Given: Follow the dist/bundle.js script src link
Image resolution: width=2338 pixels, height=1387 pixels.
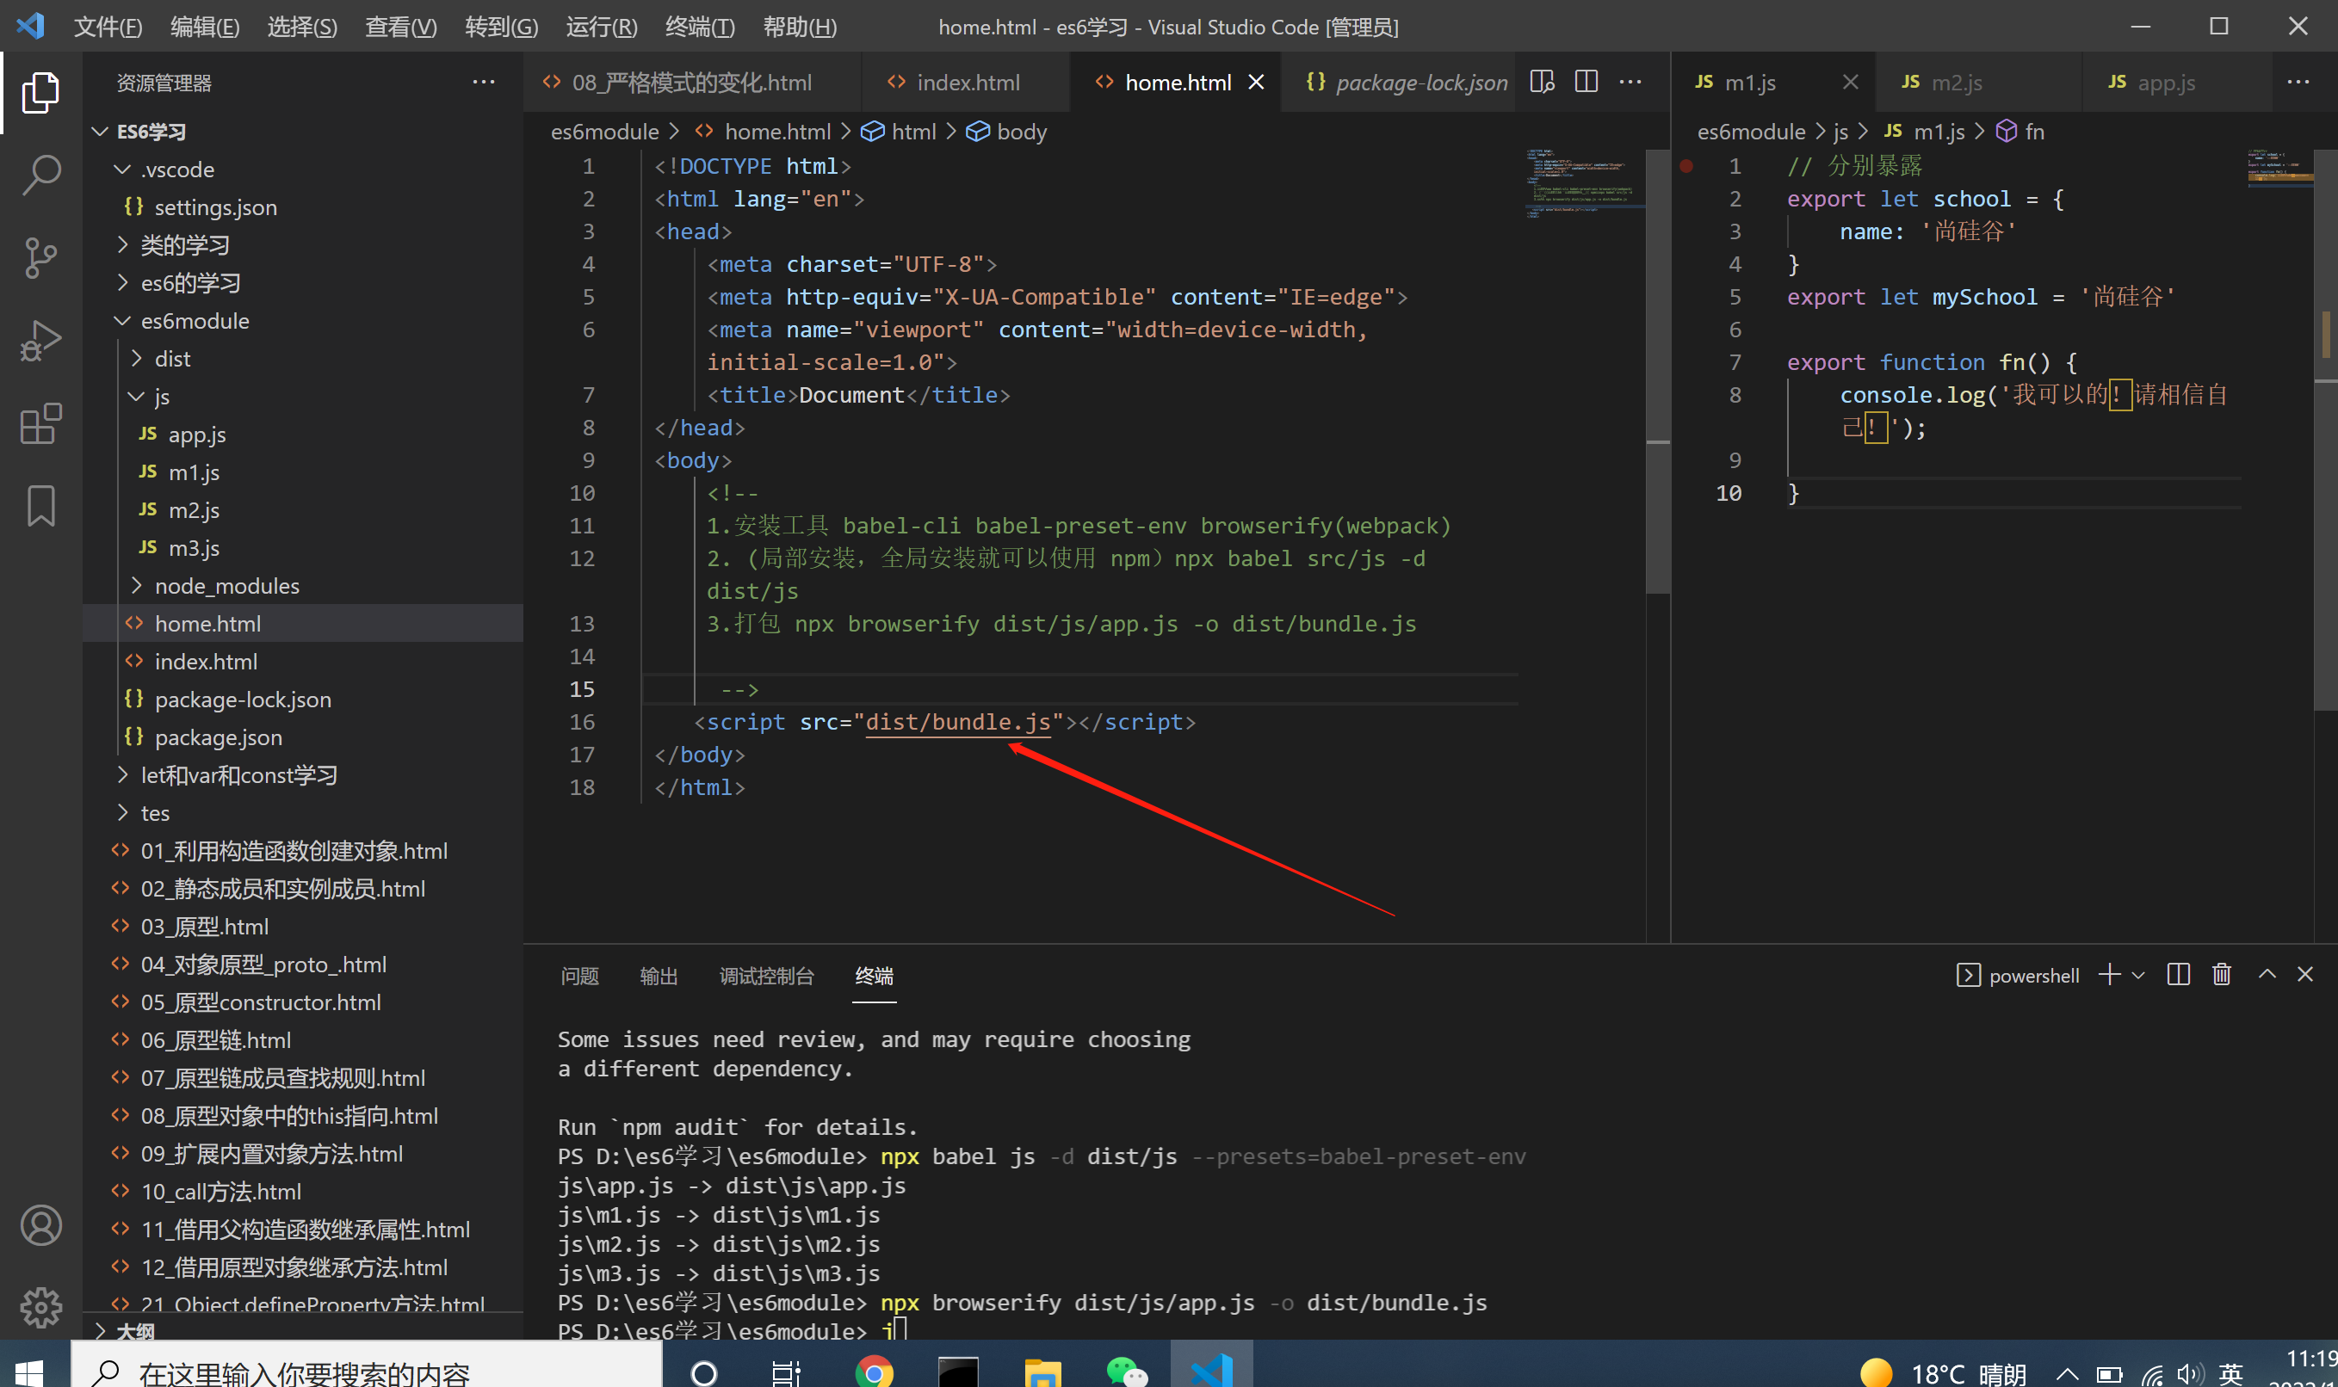Looking at the screenshot, I should pos(957,722).
